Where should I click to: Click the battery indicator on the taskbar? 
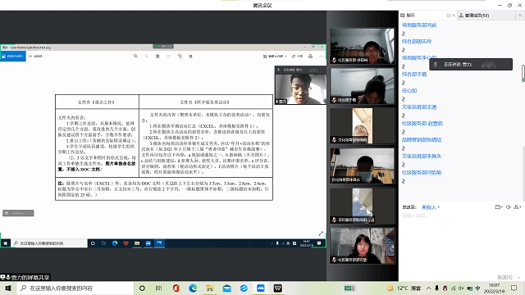(x=350, y=288)
